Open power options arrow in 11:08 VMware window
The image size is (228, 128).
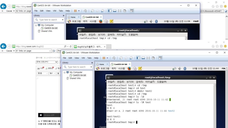point(79,11)
